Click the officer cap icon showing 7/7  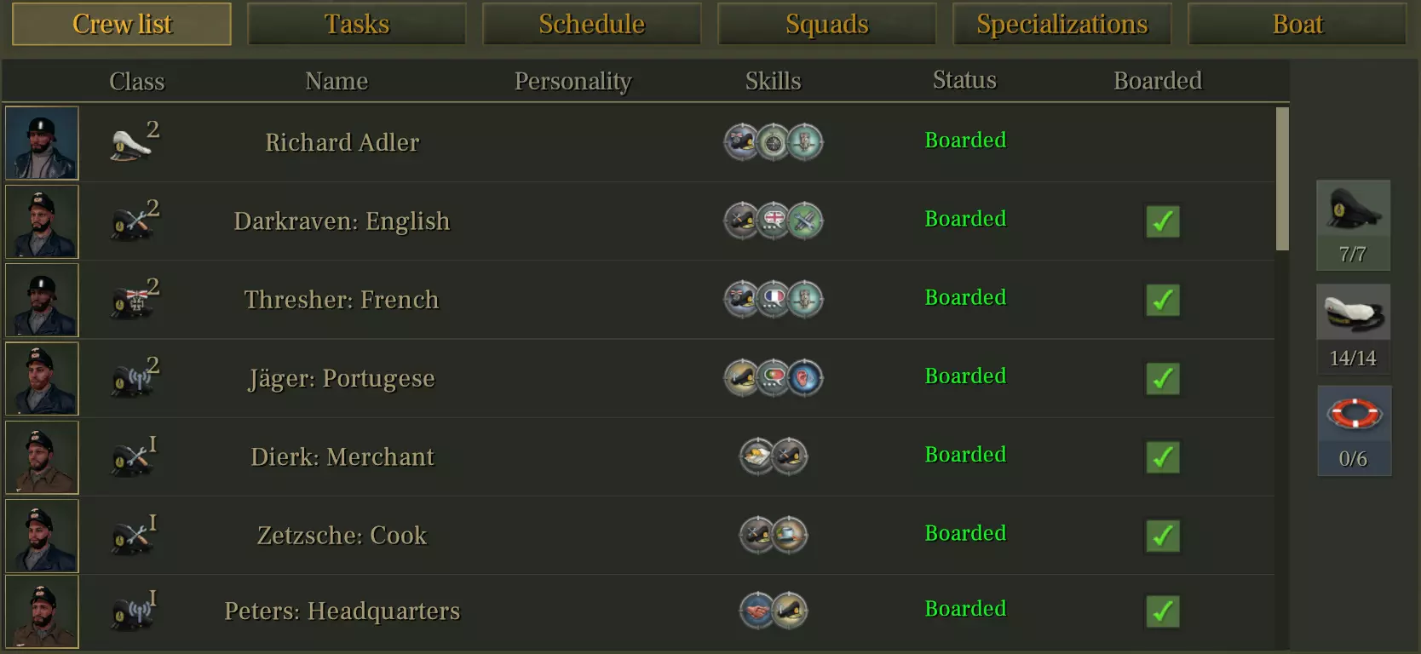pyautogui.click(x=1353, y=209)
